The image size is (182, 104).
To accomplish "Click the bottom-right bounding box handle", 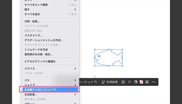I will (123, 66).
